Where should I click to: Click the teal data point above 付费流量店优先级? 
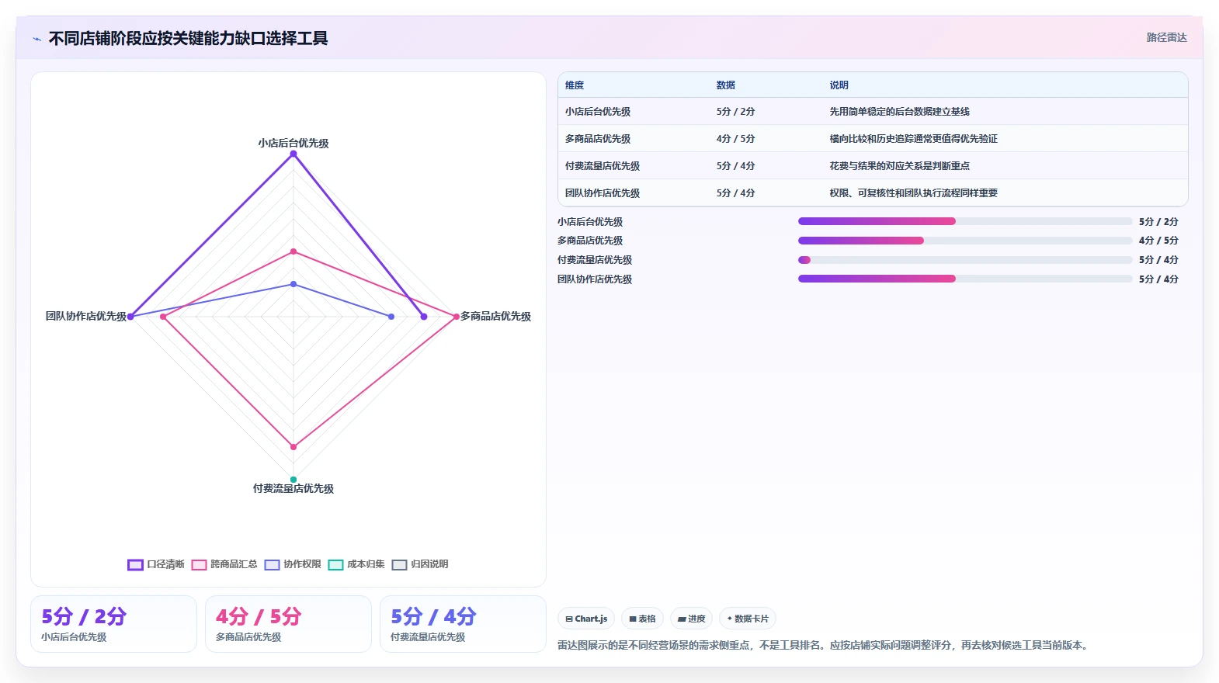point(293,480)
